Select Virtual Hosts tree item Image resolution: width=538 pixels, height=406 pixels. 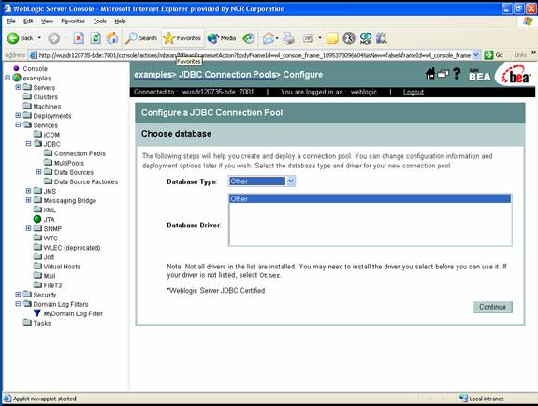coord(62,267)
